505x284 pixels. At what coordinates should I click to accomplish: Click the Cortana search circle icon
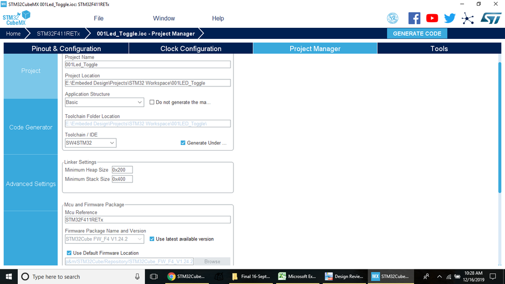[x=25, y=276]
